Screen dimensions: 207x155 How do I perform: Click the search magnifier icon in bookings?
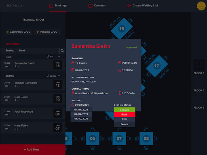pos(62,51)
